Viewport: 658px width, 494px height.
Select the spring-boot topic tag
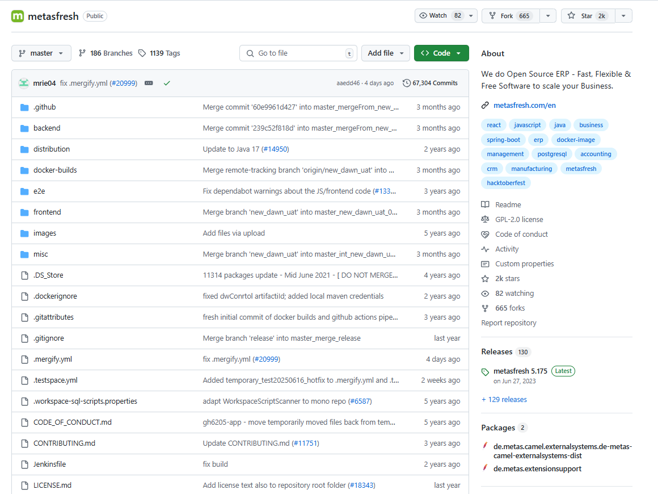point(503,140)
